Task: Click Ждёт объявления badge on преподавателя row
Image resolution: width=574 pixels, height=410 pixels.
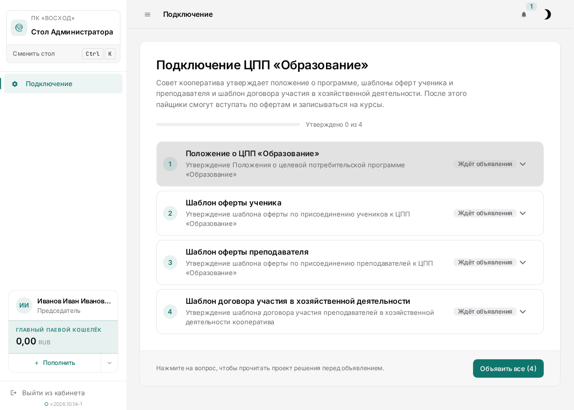Action: (485, 262)
